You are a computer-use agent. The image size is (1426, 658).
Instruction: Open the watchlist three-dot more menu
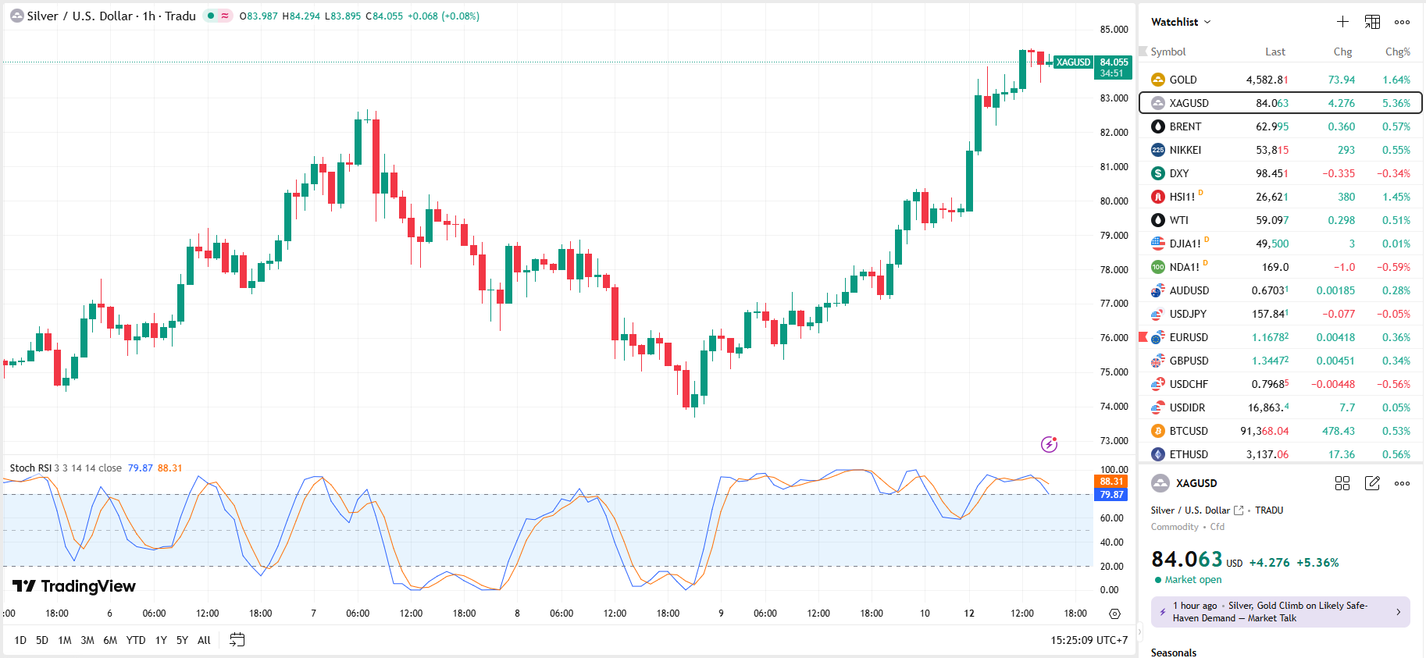click(x=1402, y=22)
